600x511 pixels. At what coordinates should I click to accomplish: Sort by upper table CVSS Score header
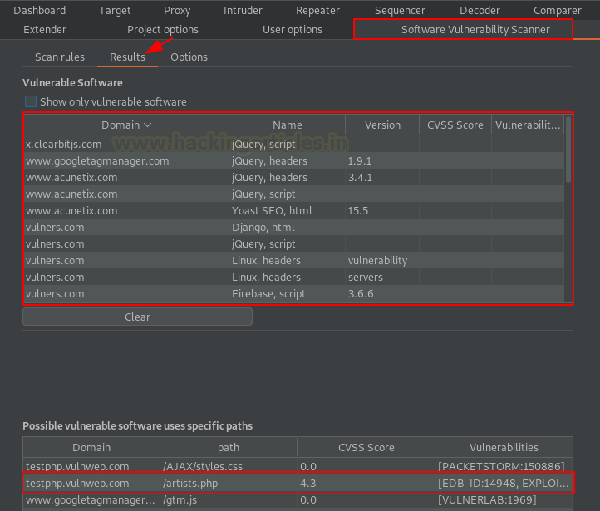(455, 125)
